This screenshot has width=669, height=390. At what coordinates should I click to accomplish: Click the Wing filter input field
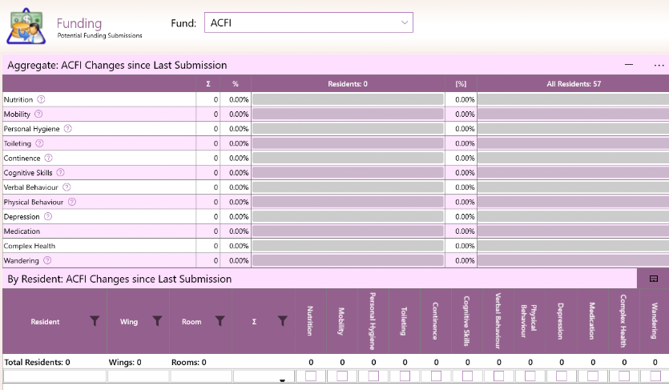pyautogui.click(x=139, y=376)
